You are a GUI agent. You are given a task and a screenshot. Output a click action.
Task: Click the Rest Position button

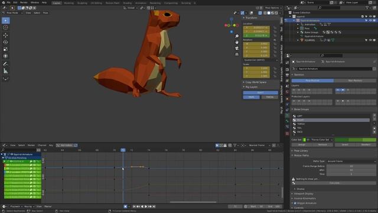coord(355,80)
